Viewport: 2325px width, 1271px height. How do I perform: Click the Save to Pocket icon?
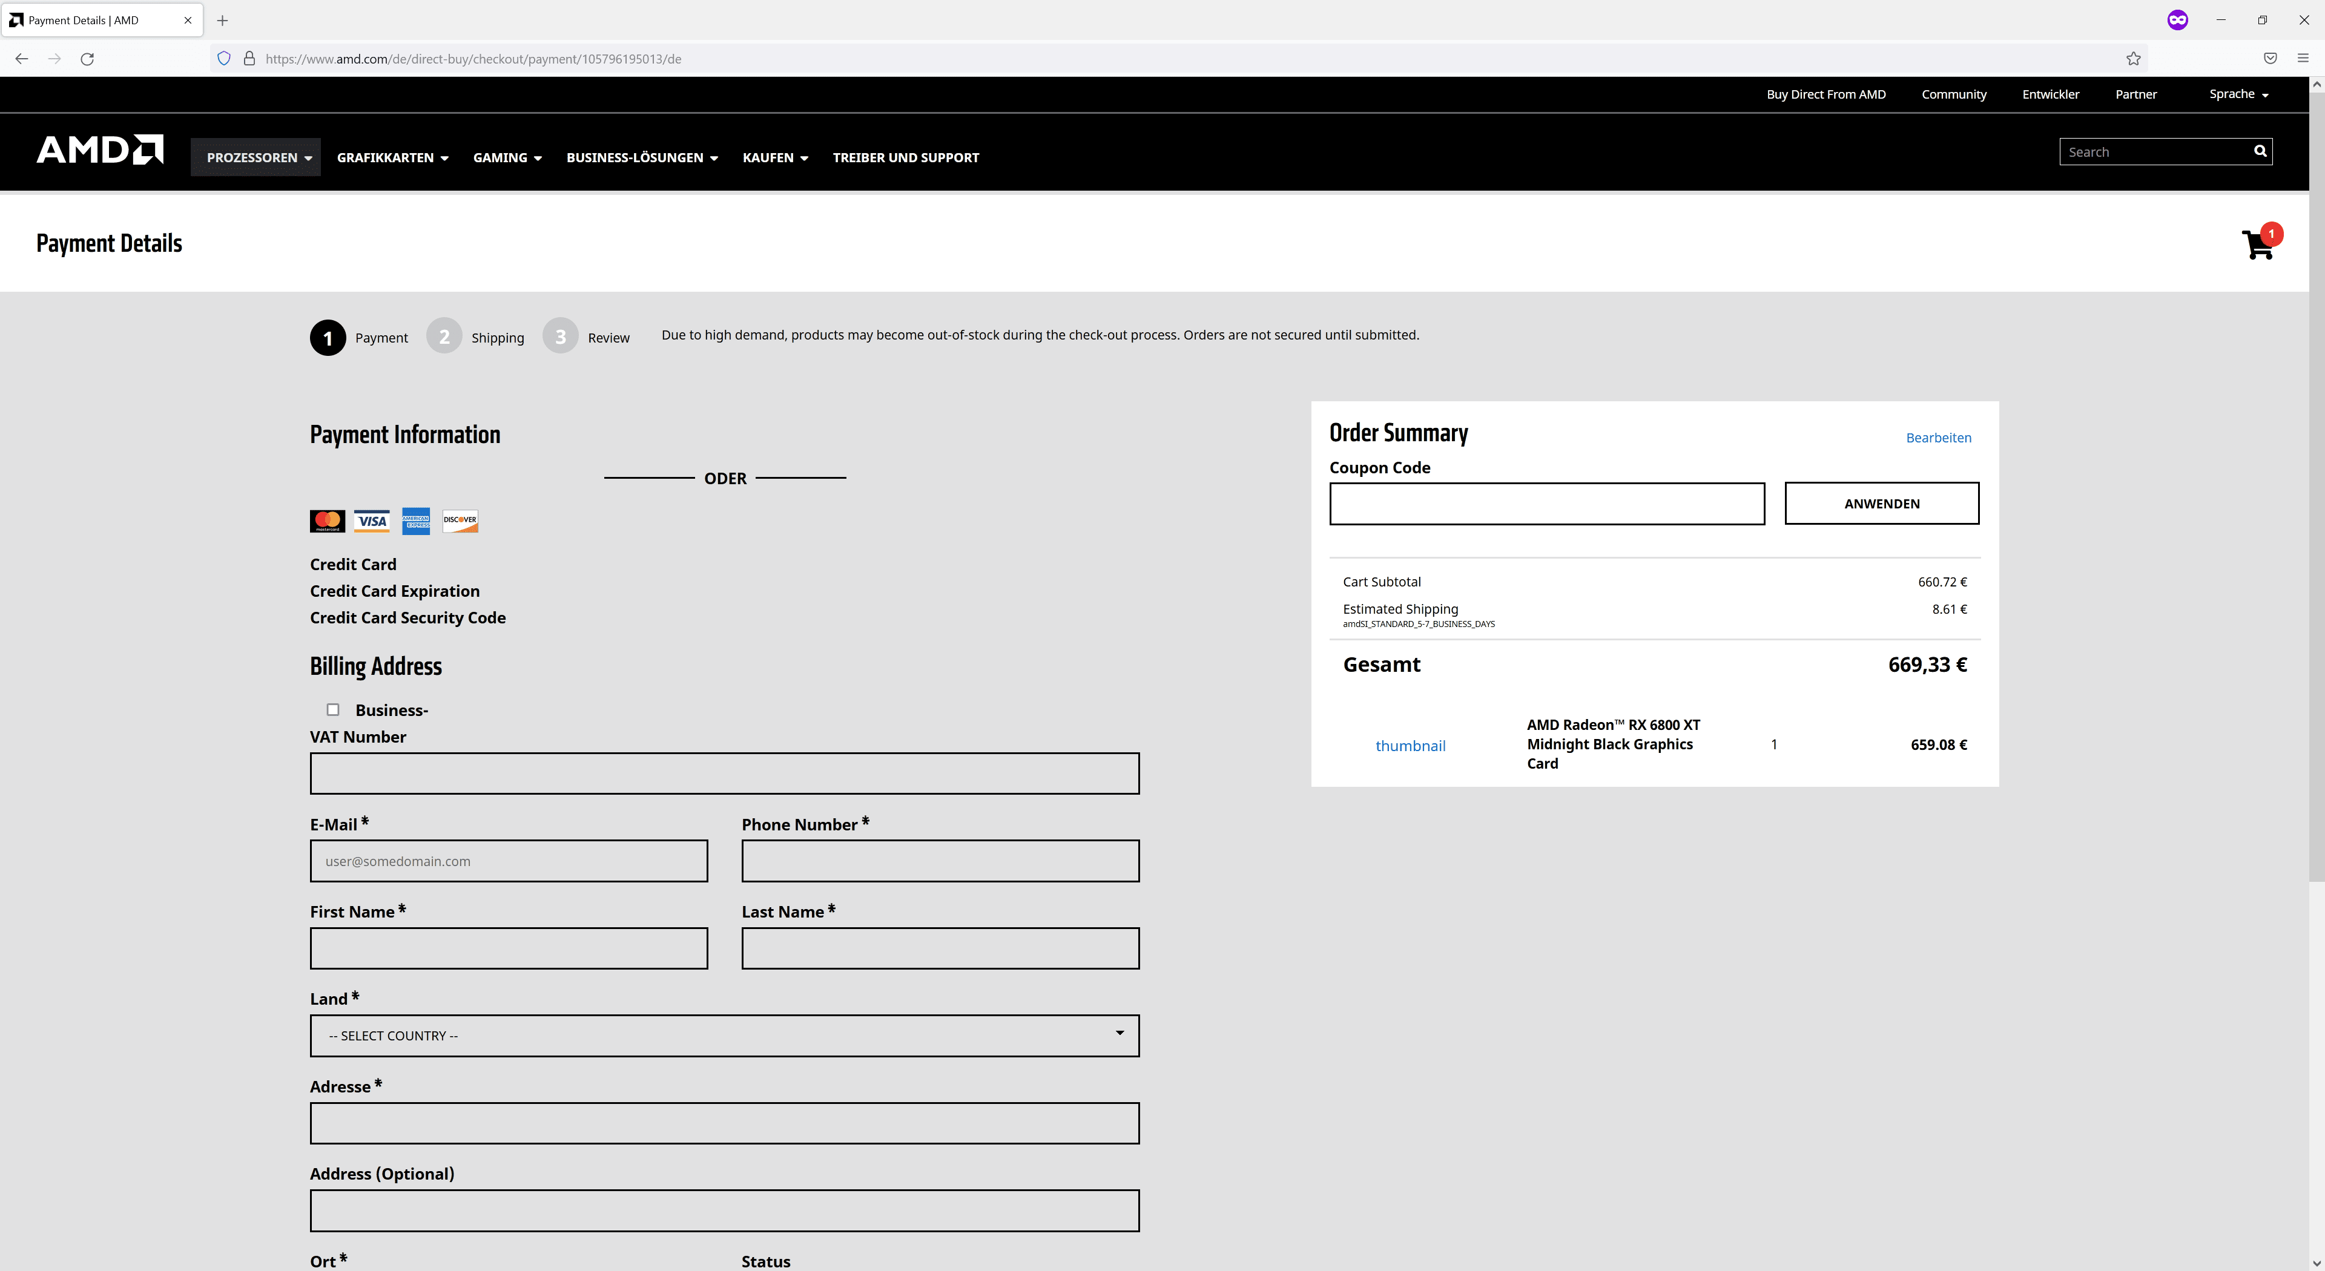(2270, 59)
